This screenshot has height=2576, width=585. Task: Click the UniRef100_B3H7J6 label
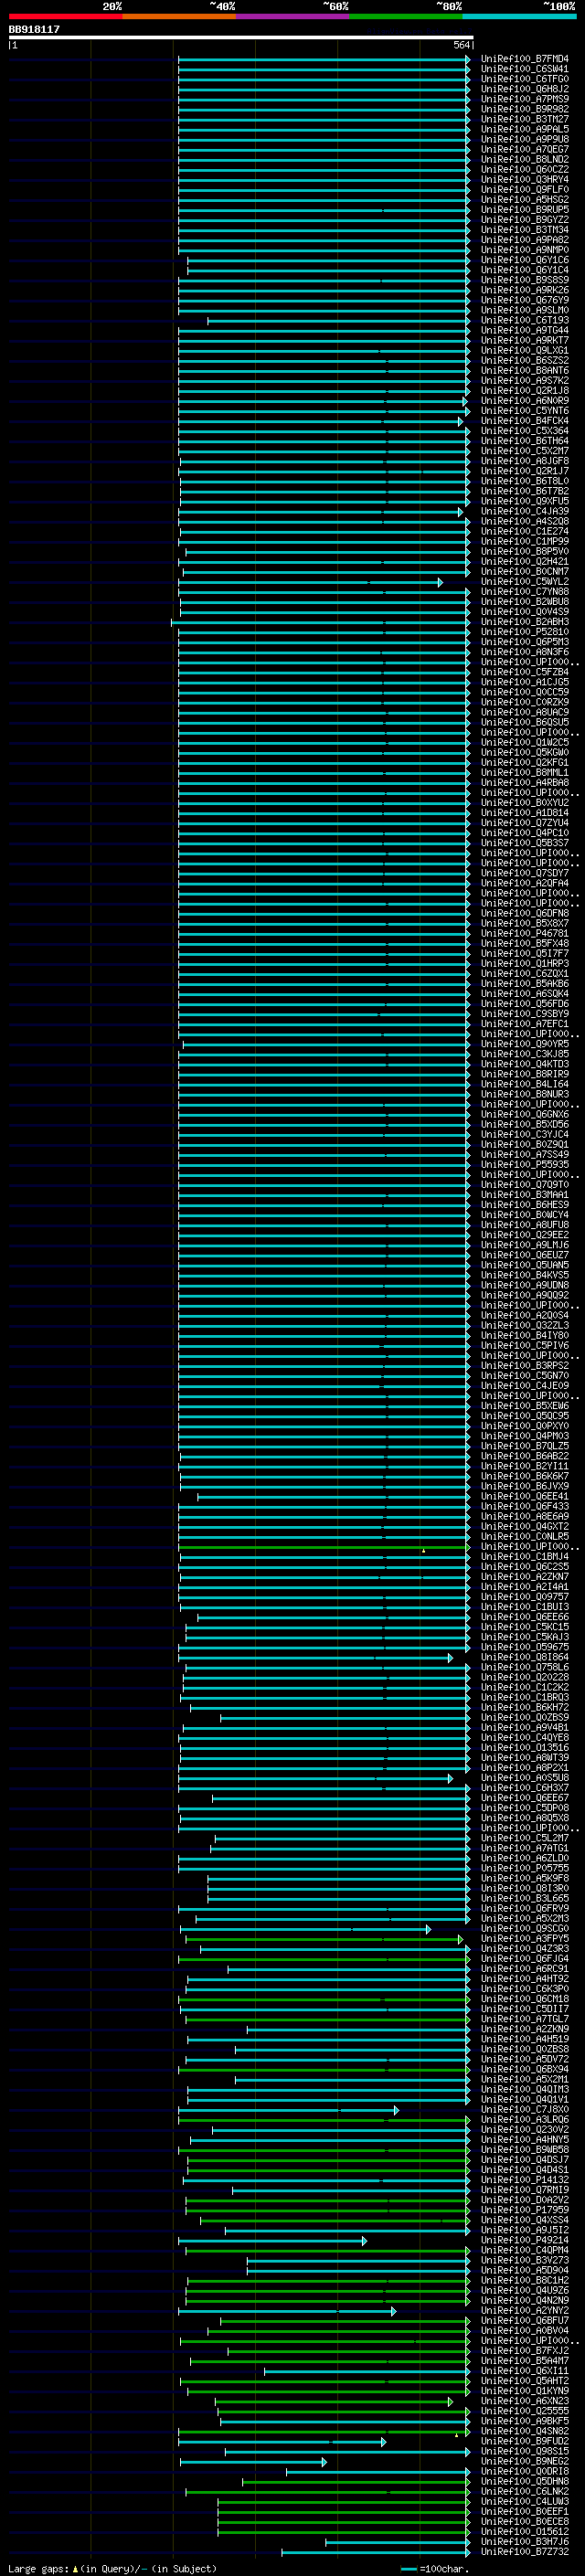[524, 2541]
